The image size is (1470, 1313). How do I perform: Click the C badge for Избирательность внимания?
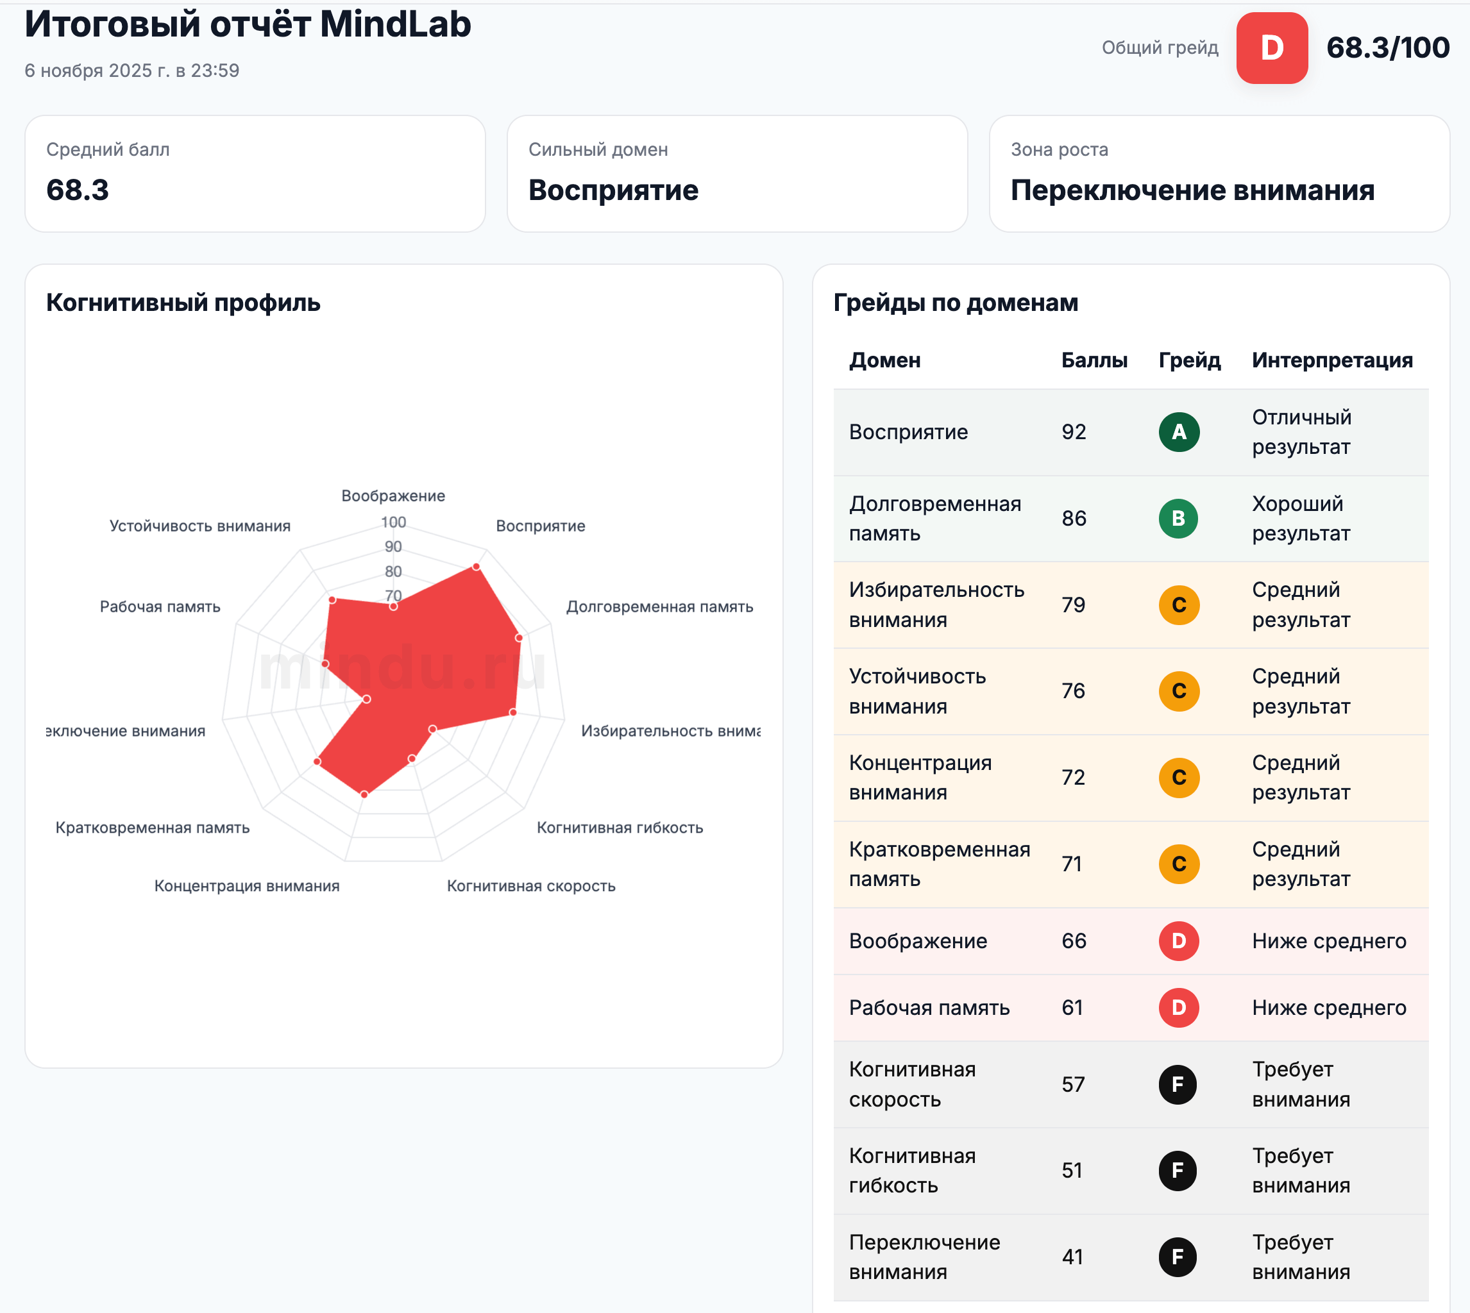coord(1178,605)
